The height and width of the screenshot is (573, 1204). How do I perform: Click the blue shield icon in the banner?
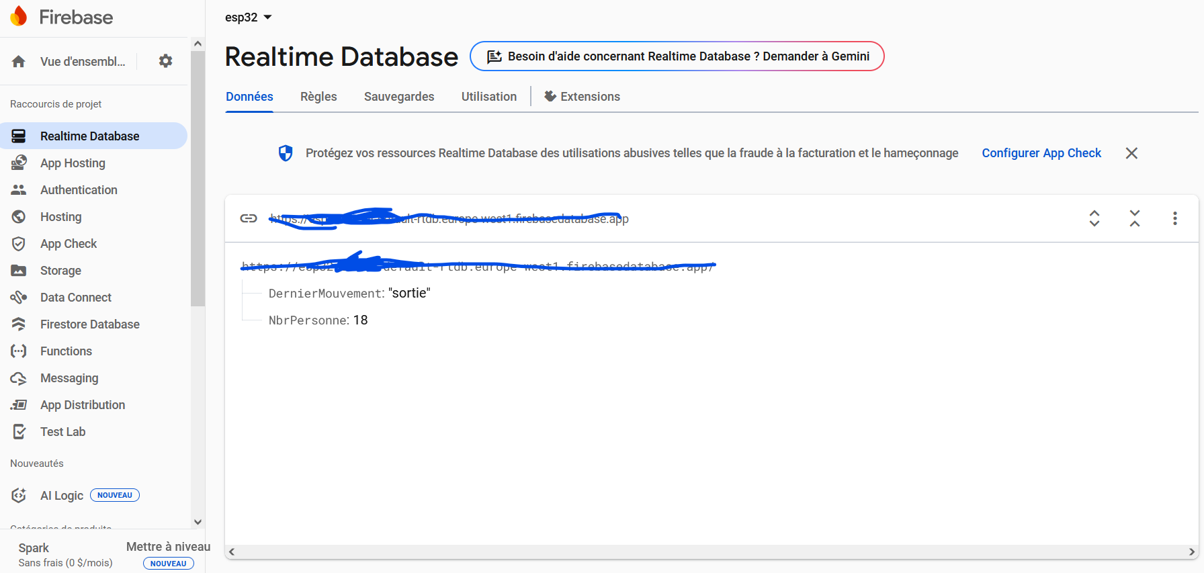pyautogui.click(x=286, y=153)
